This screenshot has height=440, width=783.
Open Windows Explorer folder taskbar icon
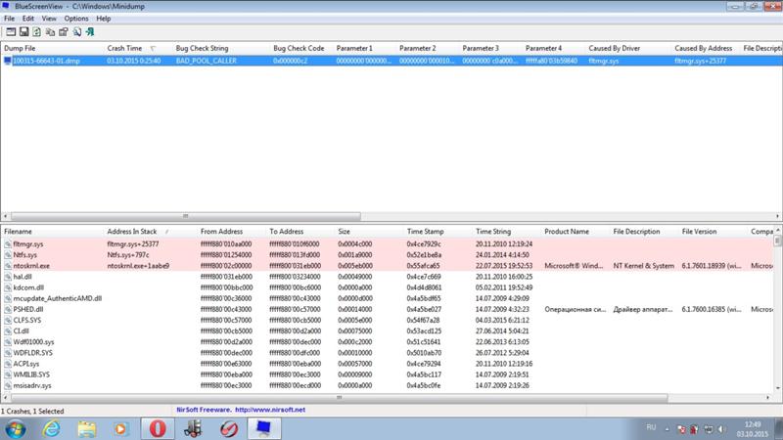86,429
